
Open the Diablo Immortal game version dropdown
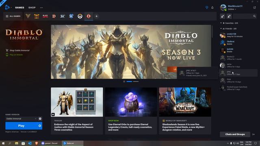point(21,119)
